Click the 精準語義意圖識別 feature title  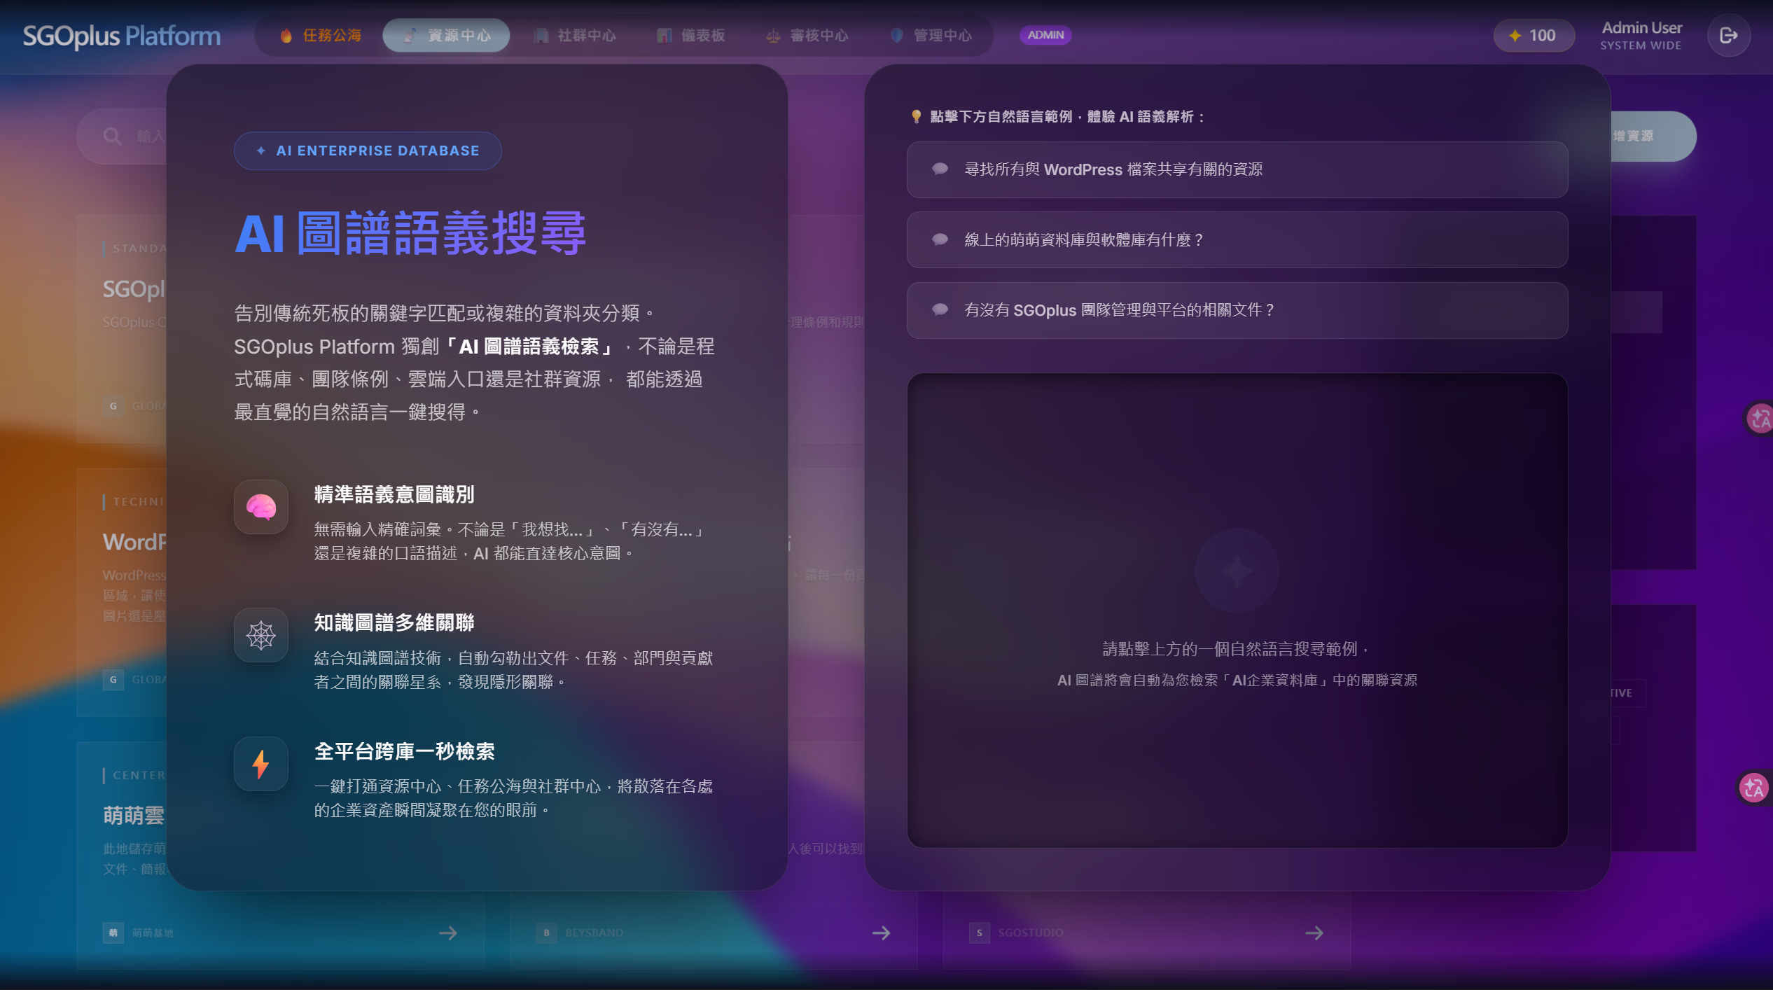click(x=394, y=494)
